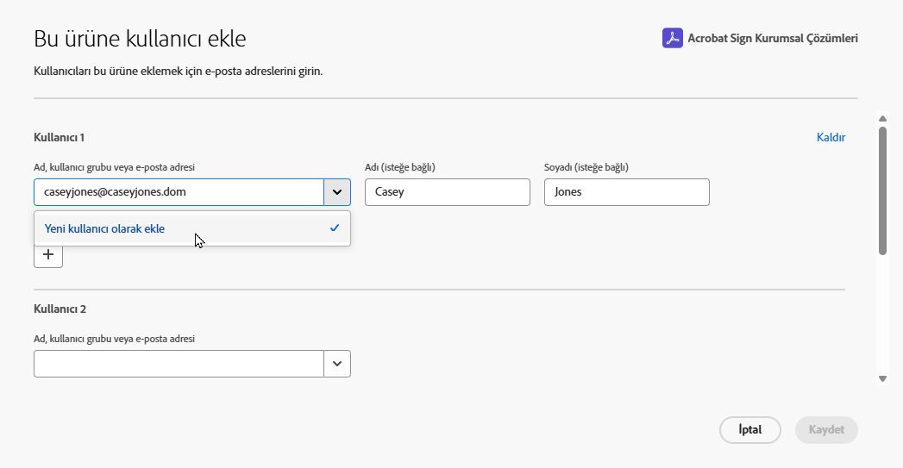Click the Kaldır link for Kullanıcı 1

pos(831,137)
